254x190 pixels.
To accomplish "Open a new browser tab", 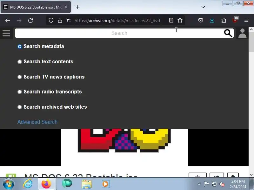I will pos(77,7).
